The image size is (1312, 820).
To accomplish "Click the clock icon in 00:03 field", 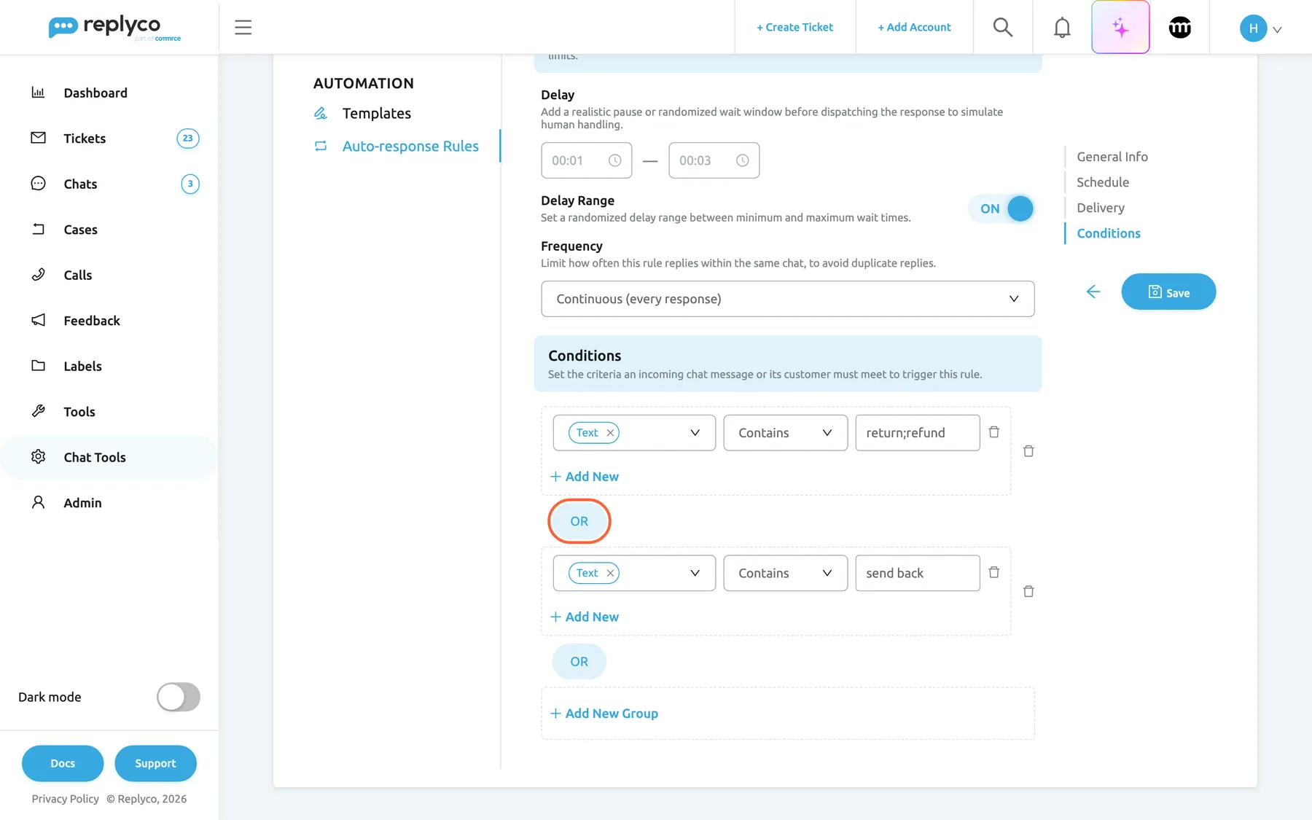I will click(742, 160).
